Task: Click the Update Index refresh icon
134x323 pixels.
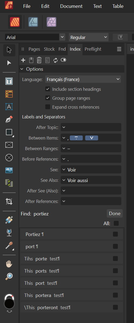Action: point(55,60)
